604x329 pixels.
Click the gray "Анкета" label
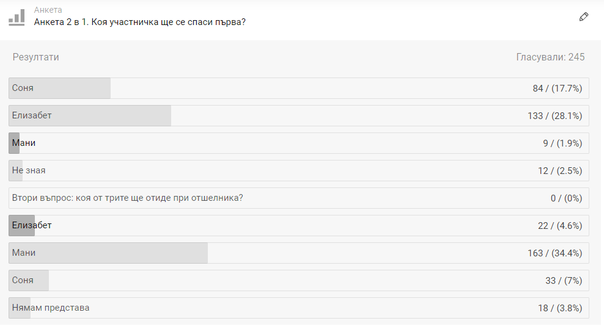[x=48, y=10]
